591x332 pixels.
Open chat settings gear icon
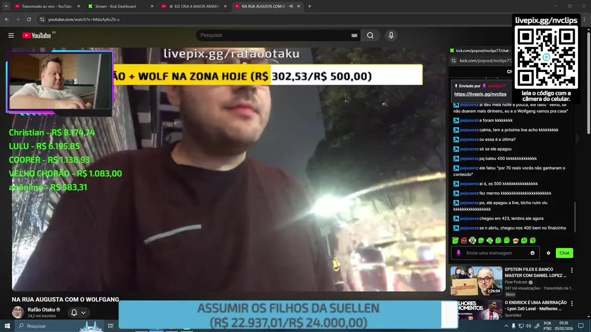tap(549, 253)
